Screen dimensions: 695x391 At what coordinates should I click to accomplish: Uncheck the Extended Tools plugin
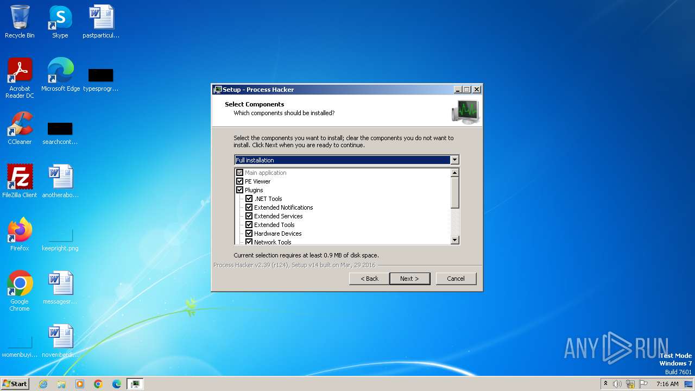tap(249, 225)
